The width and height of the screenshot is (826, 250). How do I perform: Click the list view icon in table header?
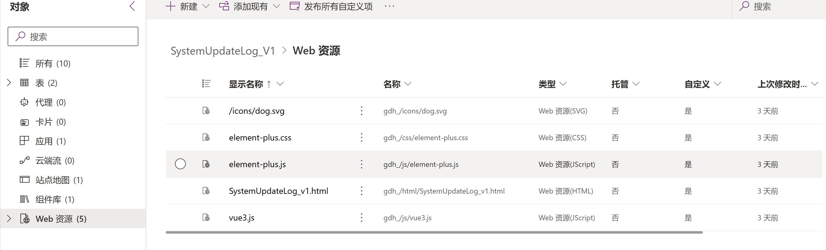206,84
